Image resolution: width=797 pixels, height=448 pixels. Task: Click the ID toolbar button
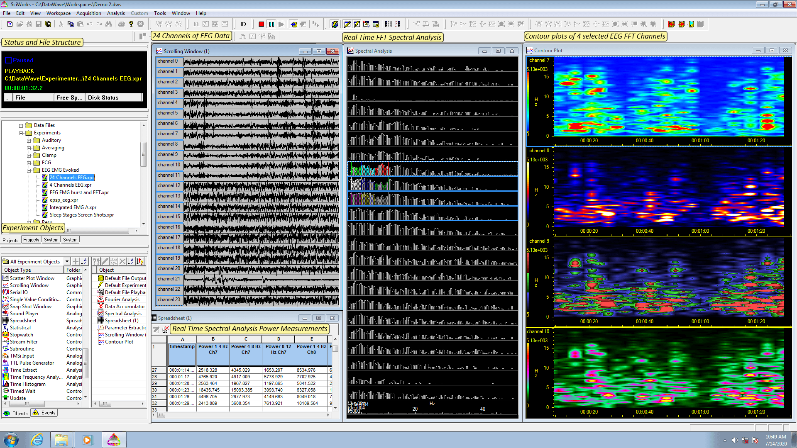point(243,24)
